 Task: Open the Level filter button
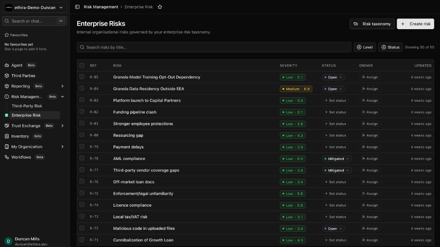coord(364,47)
